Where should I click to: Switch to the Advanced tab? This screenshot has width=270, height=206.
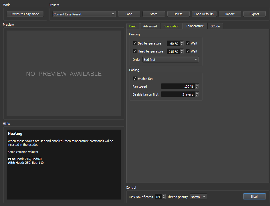tap(150, 26)
